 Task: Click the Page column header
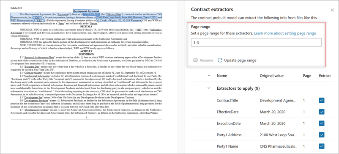tap(307, 76)
